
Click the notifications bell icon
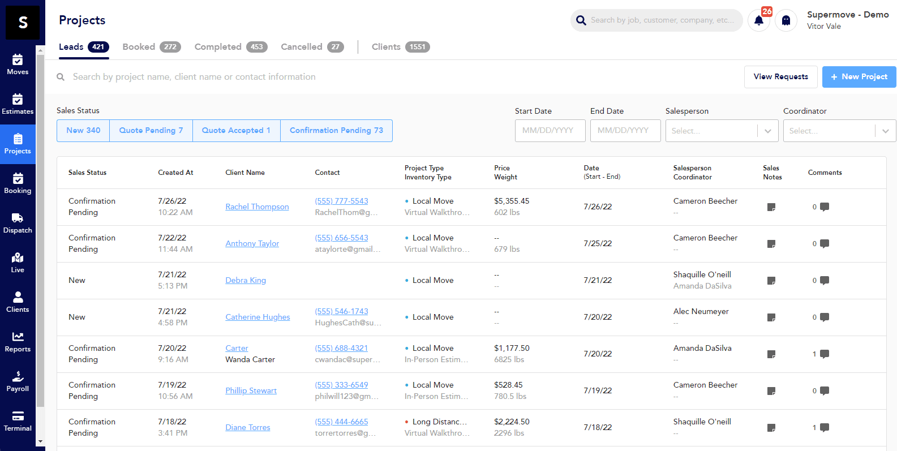click(x=758, y=21)
